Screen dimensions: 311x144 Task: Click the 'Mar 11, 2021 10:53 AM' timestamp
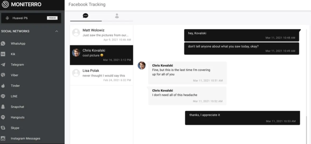pyautogui.click(x=281, y=121)
